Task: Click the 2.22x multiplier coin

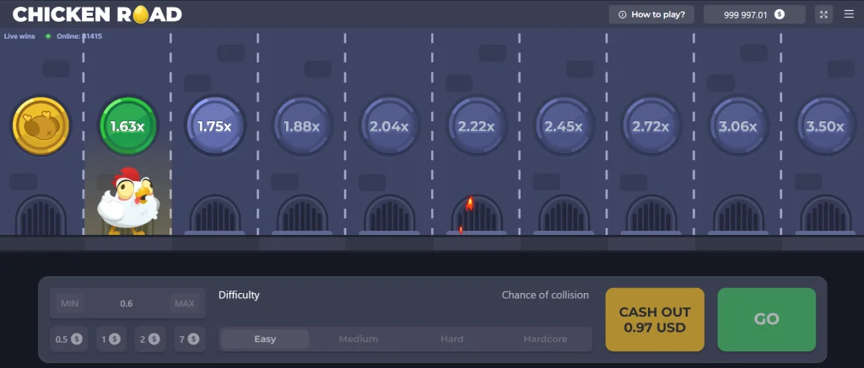Action: [x=476, y=126]
